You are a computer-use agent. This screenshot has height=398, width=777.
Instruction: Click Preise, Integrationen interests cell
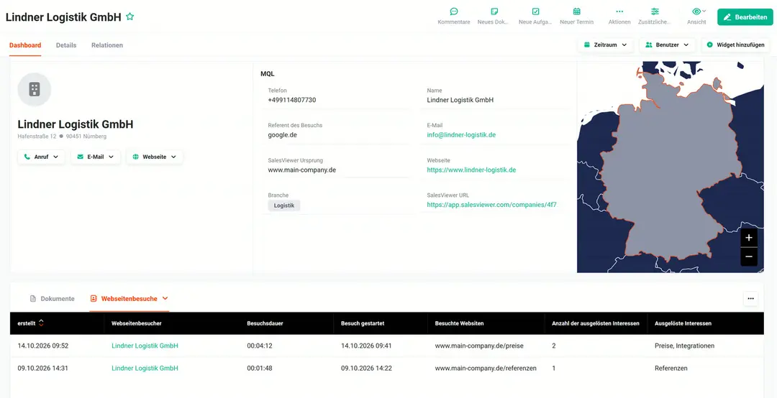click(x=684, y=346)
